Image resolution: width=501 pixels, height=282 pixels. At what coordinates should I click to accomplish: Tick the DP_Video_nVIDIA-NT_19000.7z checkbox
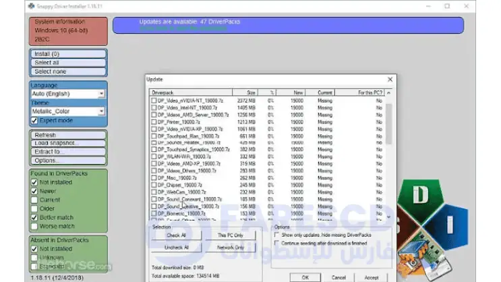(x=154, y=101)
